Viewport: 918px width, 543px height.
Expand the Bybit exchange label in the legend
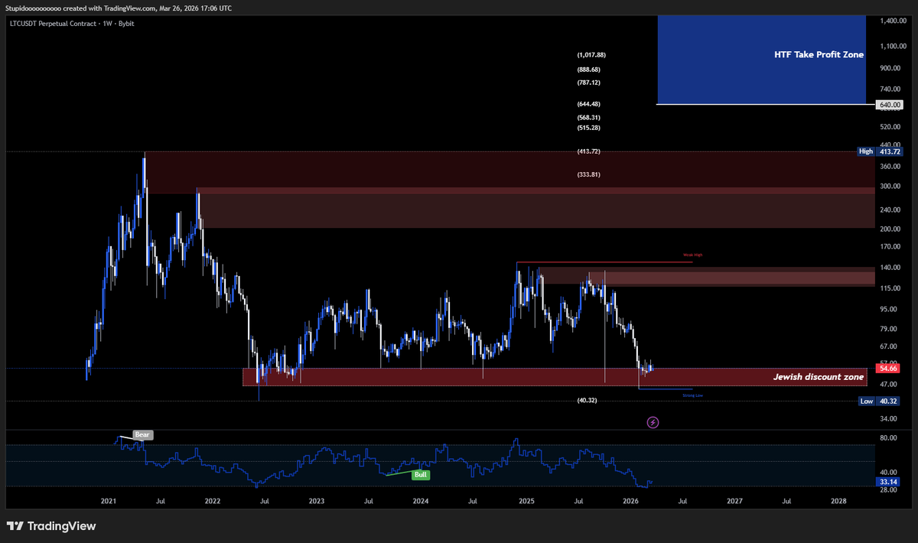click(128, 24)
